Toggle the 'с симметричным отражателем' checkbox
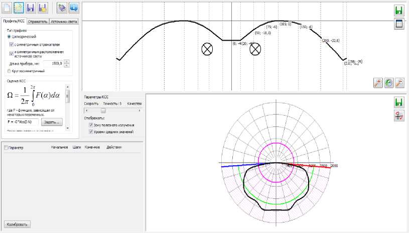409x233 pixels. pos(13,44)
